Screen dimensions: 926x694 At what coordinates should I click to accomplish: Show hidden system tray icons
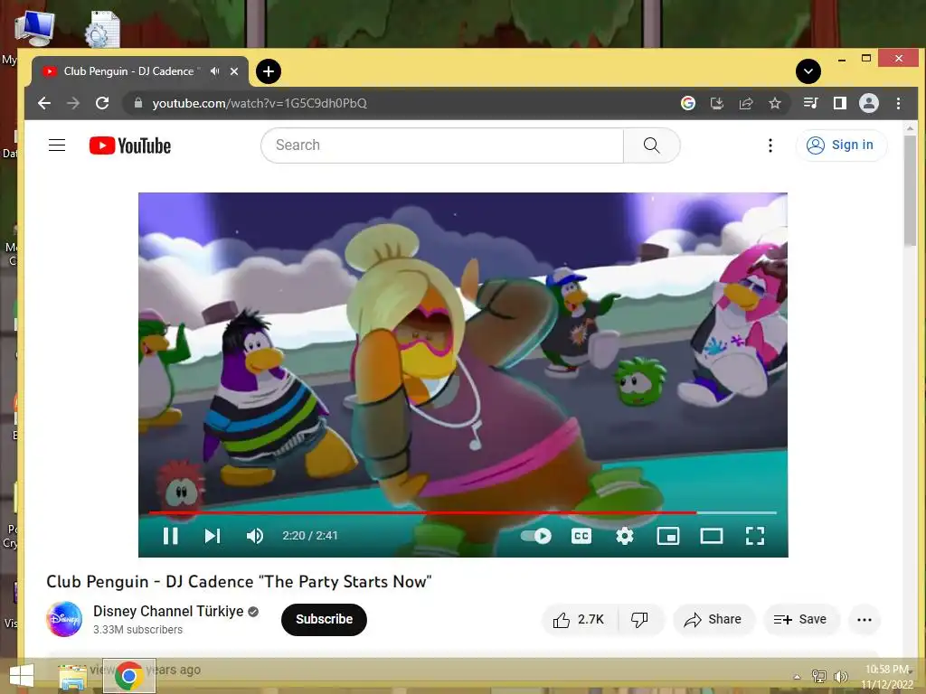(797, 677)
